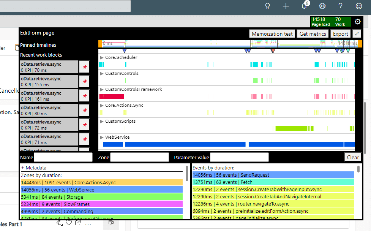Clear the filter fields with Clear
The width and height of the screenshot is (371, 231).
click(x=353, y=157)
